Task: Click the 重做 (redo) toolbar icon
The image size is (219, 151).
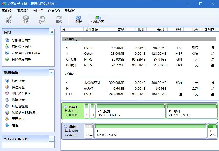Action: [59, 20]
